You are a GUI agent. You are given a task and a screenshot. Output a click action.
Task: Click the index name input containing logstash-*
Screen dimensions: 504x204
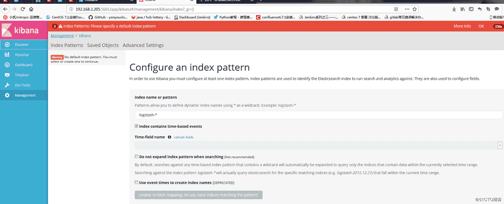coord(318,115)
